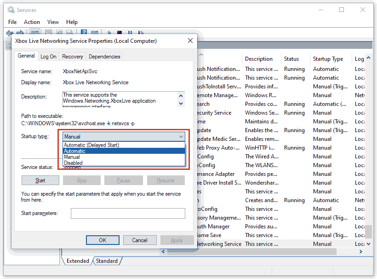Screen dimensions: 377x279
Task: Click the Start Service play toolbar icon
Action: (109, 33)
